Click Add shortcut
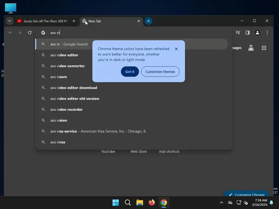This screenshot has height=209, width=279. (x=169, y=151)
